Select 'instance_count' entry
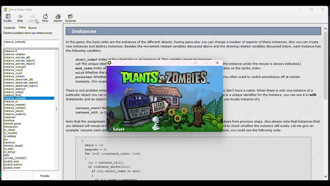Viewport: 330px width, 186px height. [x=13, y=73]
